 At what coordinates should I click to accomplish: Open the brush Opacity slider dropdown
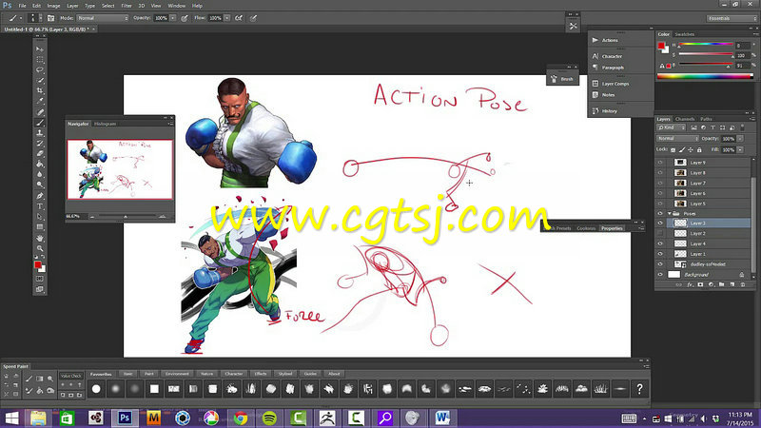point(173,18)
